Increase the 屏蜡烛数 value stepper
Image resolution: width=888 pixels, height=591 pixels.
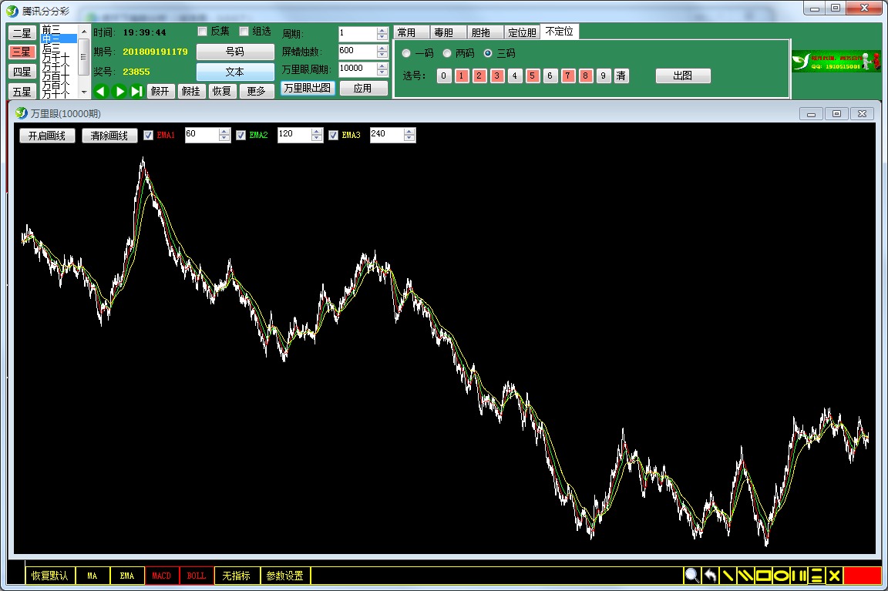coord(382,48)
